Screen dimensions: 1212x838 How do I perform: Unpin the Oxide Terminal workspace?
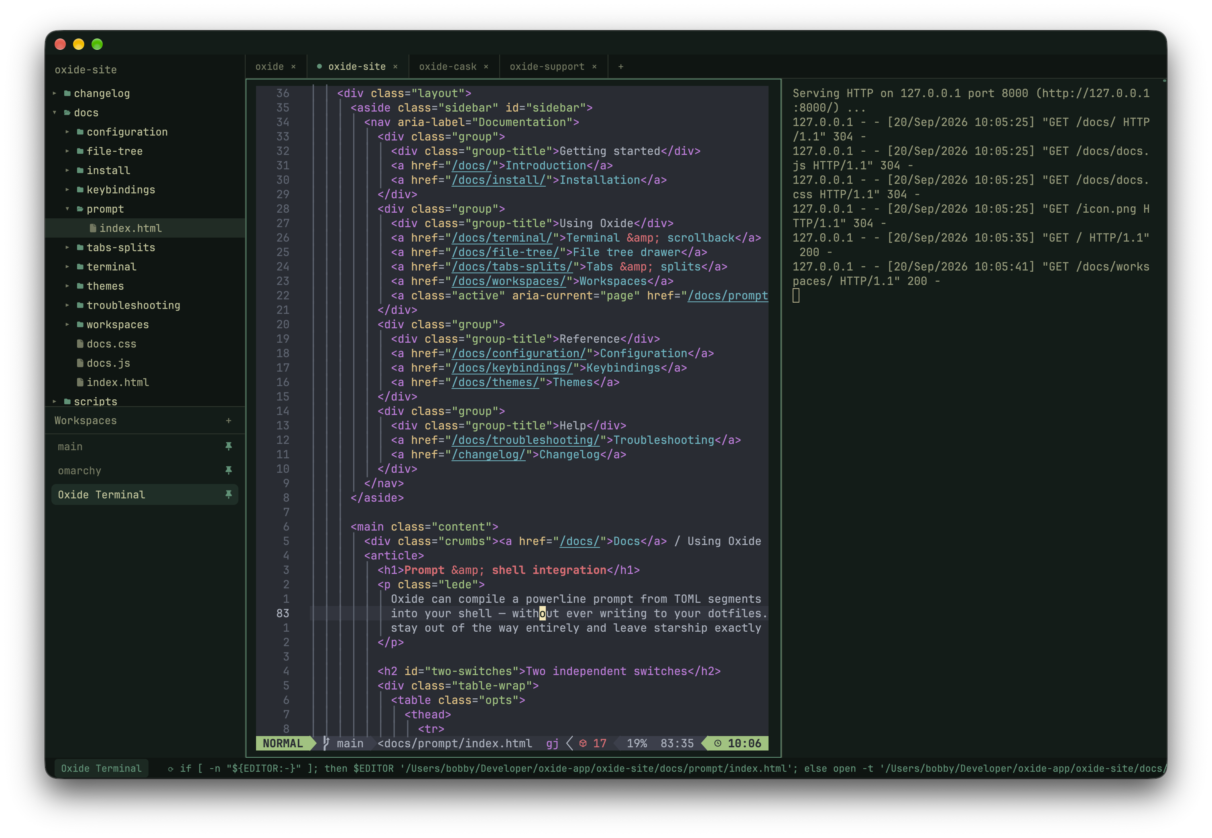pos(228,494)
